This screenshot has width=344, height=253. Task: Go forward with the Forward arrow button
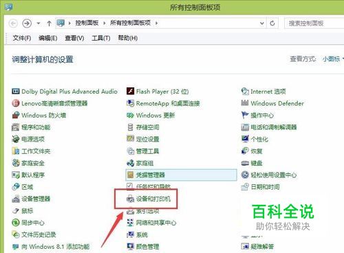tap(27, 23)
